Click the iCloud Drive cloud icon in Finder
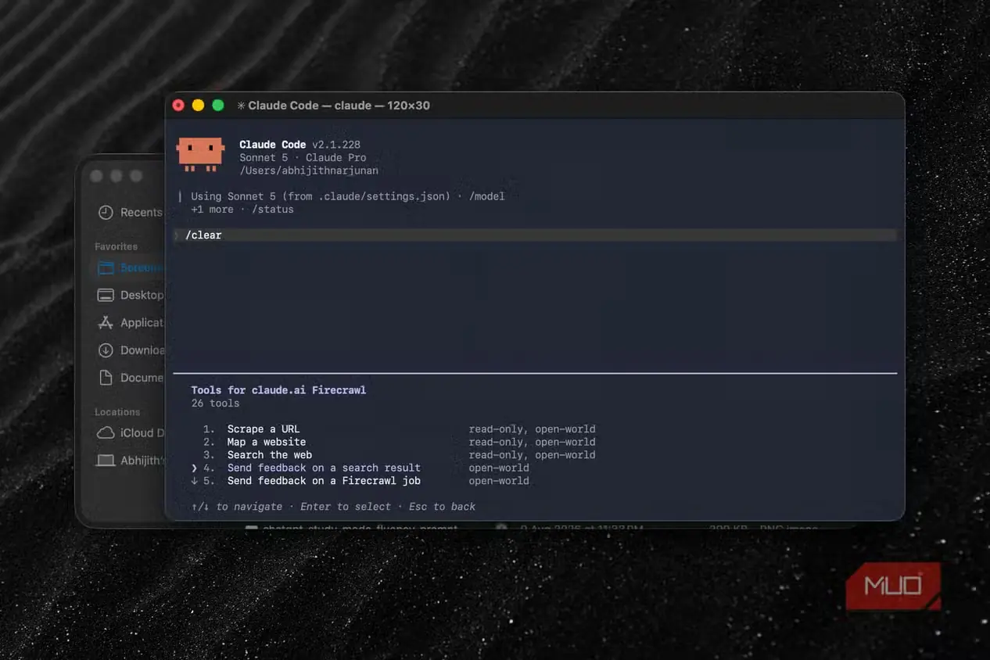 coord(106,432)
